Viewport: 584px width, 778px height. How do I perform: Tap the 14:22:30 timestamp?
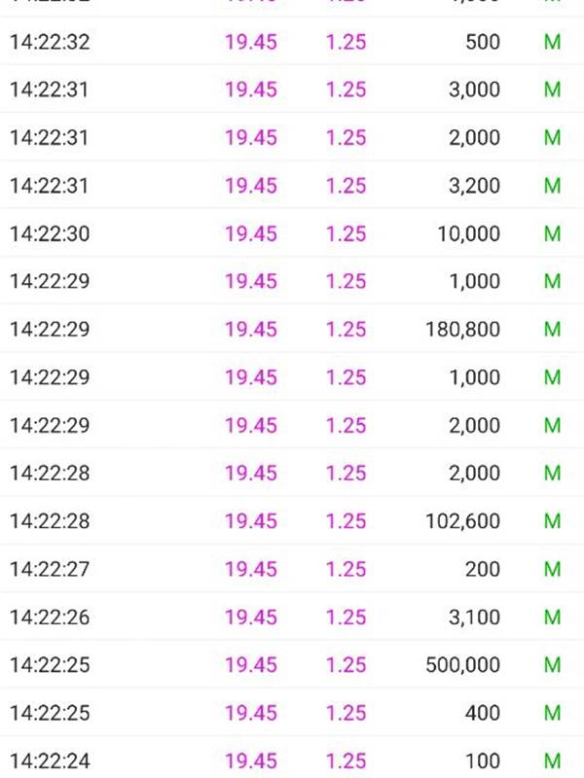tap(50, 233)
